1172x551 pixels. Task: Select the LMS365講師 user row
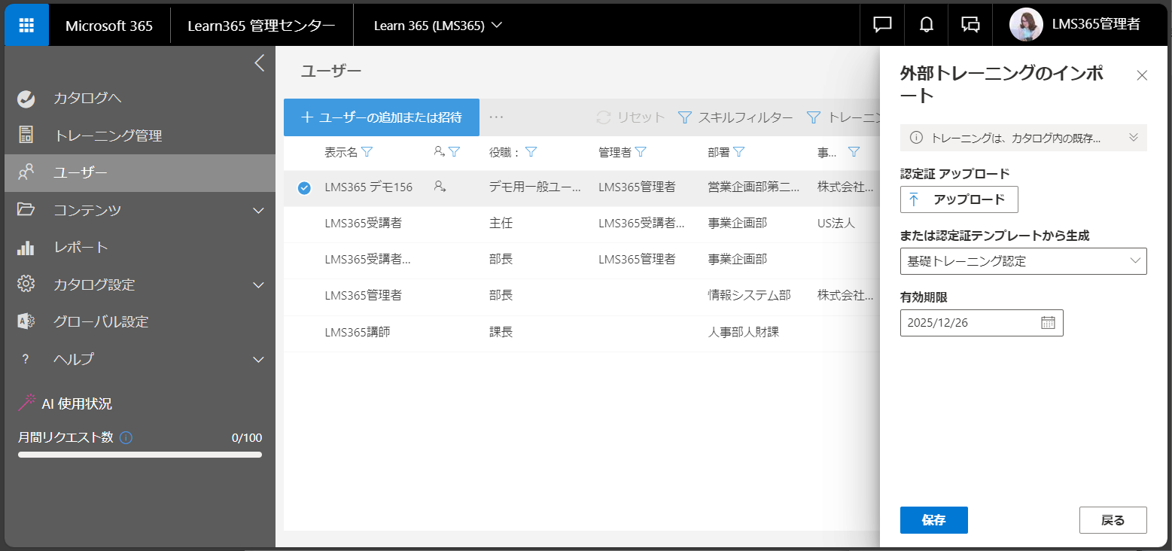(581, 333)
